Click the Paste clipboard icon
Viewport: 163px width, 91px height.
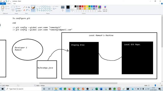tap(3, 7)
